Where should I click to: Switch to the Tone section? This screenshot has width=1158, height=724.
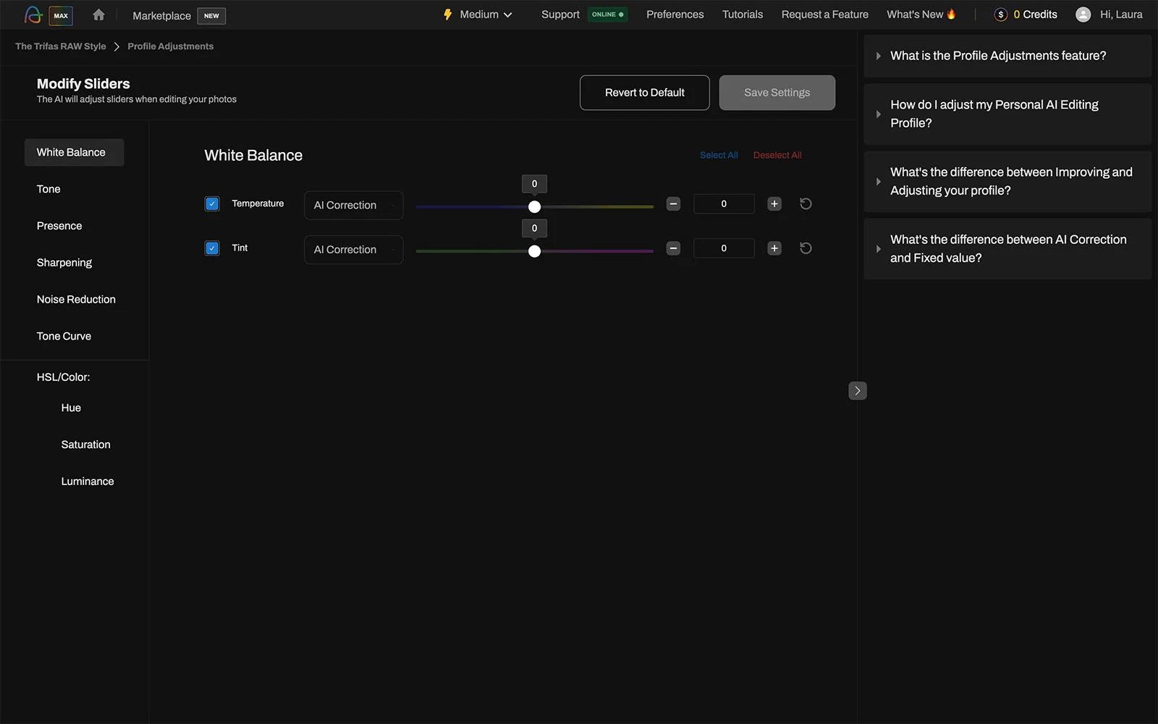[x=48, y=189]
